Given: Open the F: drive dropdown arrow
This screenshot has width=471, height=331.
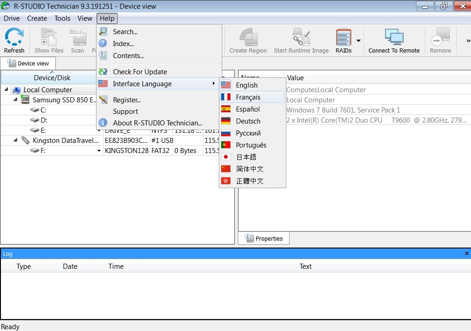Looking at the screenshot, I should point(99,151).
